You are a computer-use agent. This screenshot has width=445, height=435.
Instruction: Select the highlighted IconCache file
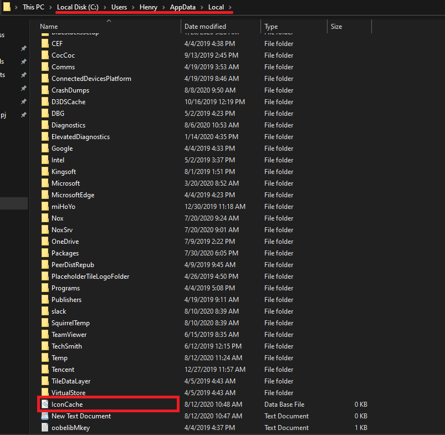click(x=68, y=404)
